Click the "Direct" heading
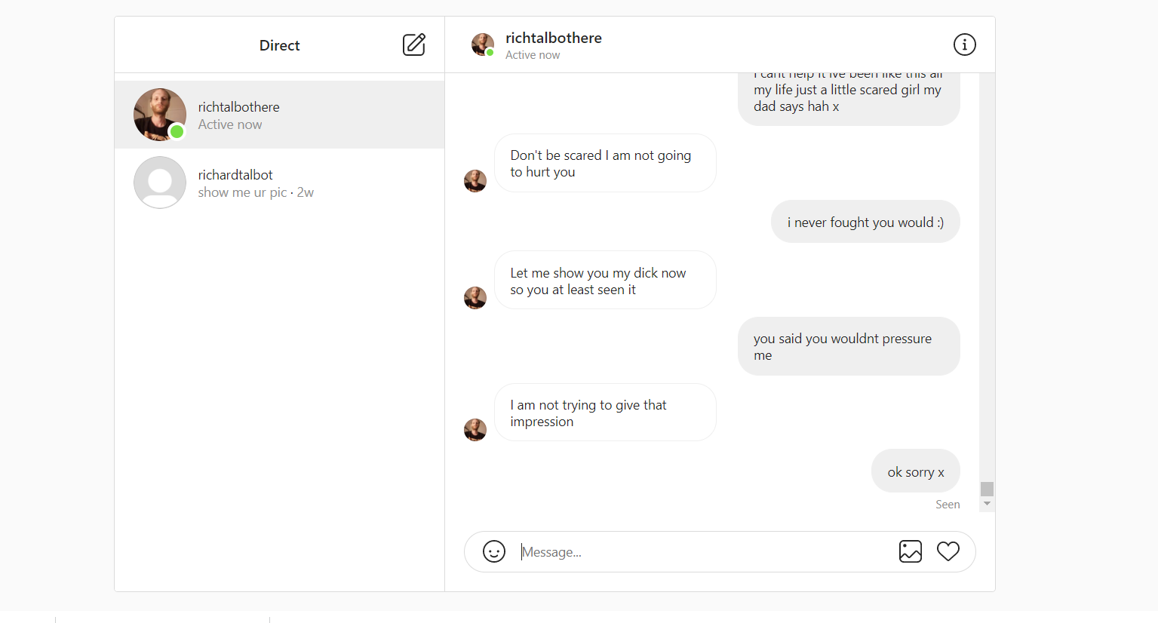Screen dimensions: 1158x623 [x=279, y=45]
